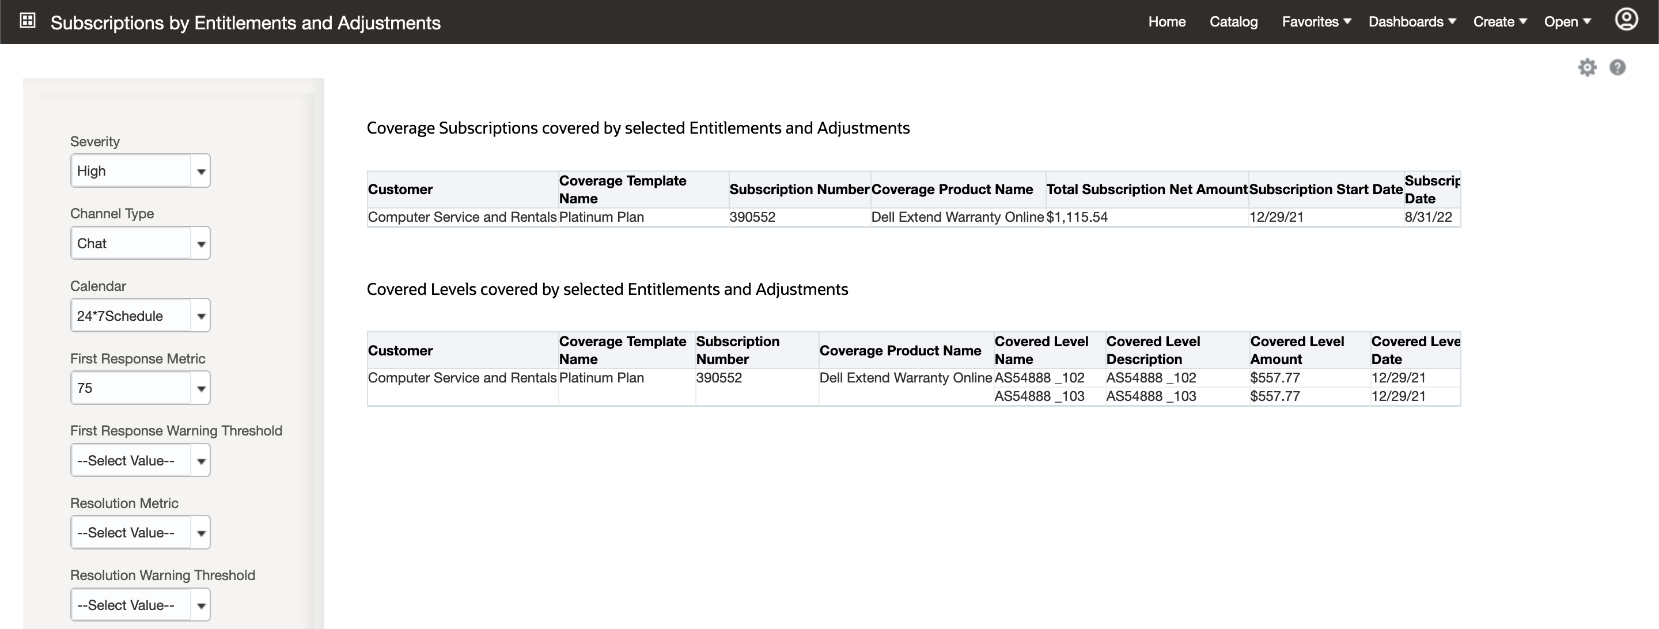The width and height of the screenshot is (1659, 629).
Task: Click the Covered Level Name column header
Action: pyautogui.click(x=1041, y=350)
